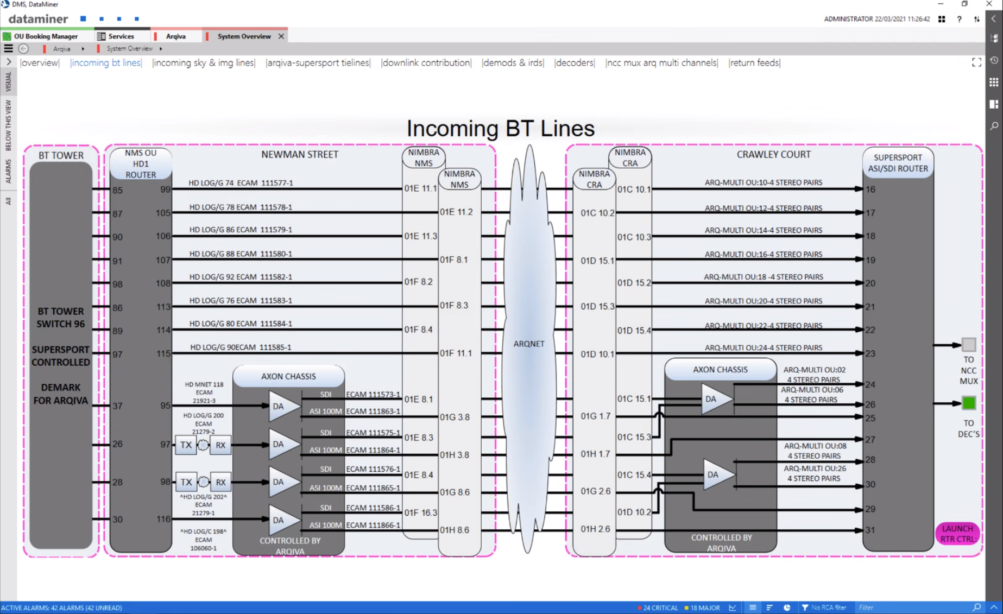Select the ALARMS vertical side tab
Image resolution: width=1003 pixels, height=614 pixels.
point(8,171)
